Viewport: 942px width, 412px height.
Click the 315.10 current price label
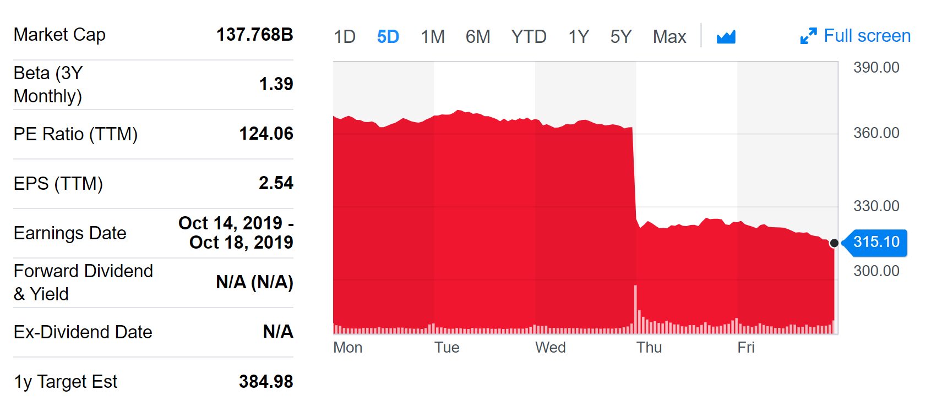click(876, 242)
